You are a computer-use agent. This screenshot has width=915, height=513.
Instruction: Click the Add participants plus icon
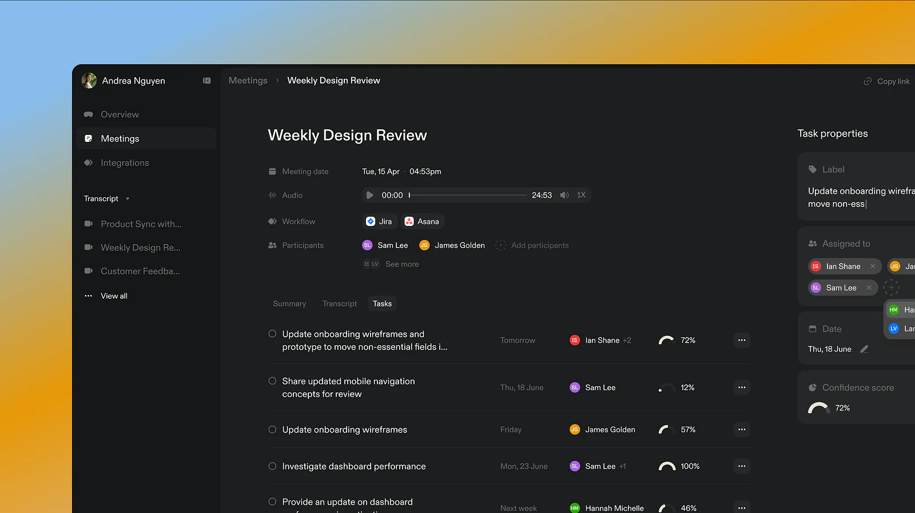(500, 245)
